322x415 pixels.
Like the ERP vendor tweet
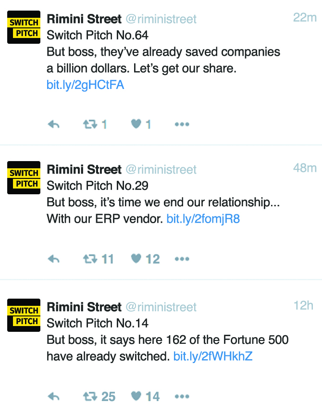click(136, 258)
